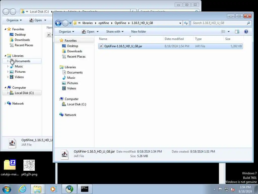
Task: Sort by Type column header
Action: (209, 39)
